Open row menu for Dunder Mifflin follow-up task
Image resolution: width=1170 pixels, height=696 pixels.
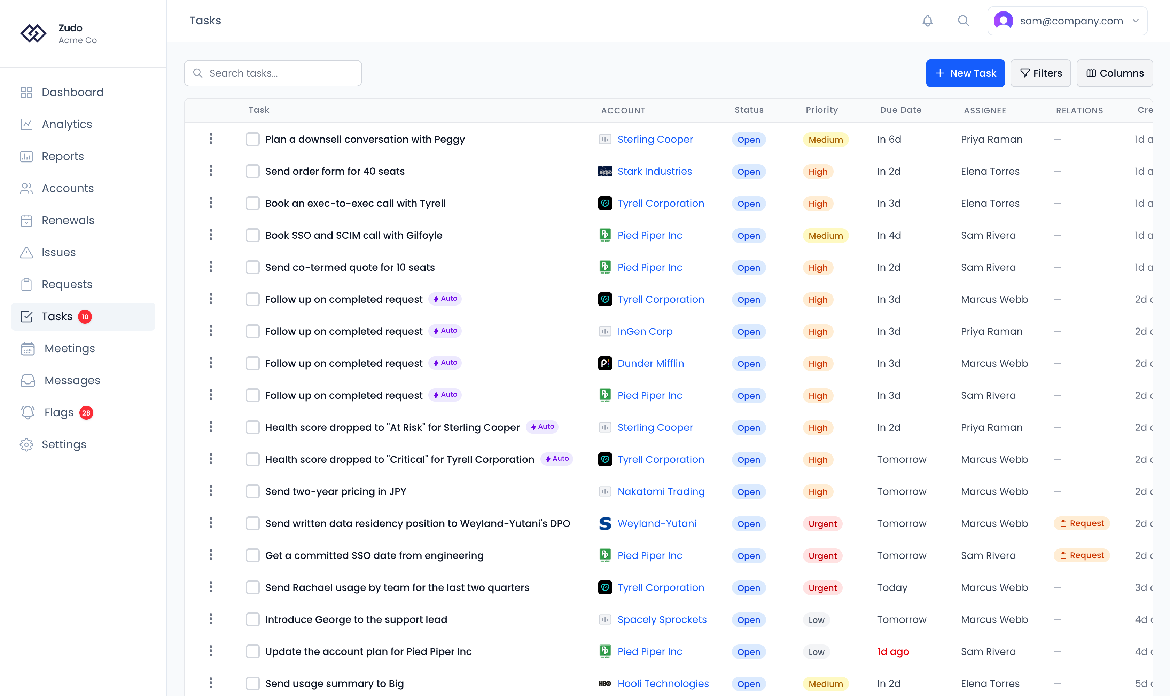(211, 363)
